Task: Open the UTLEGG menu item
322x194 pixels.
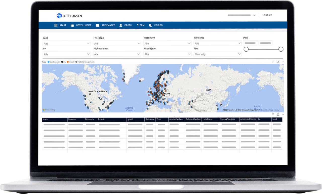Action: point(158,25)
